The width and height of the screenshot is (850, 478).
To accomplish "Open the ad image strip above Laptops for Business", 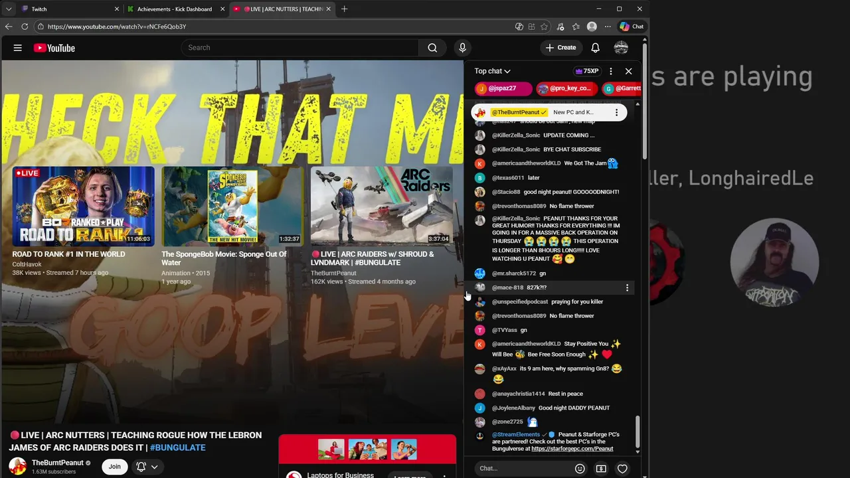I will pos(367,449).
